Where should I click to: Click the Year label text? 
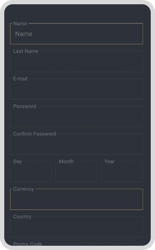point(109,161)
